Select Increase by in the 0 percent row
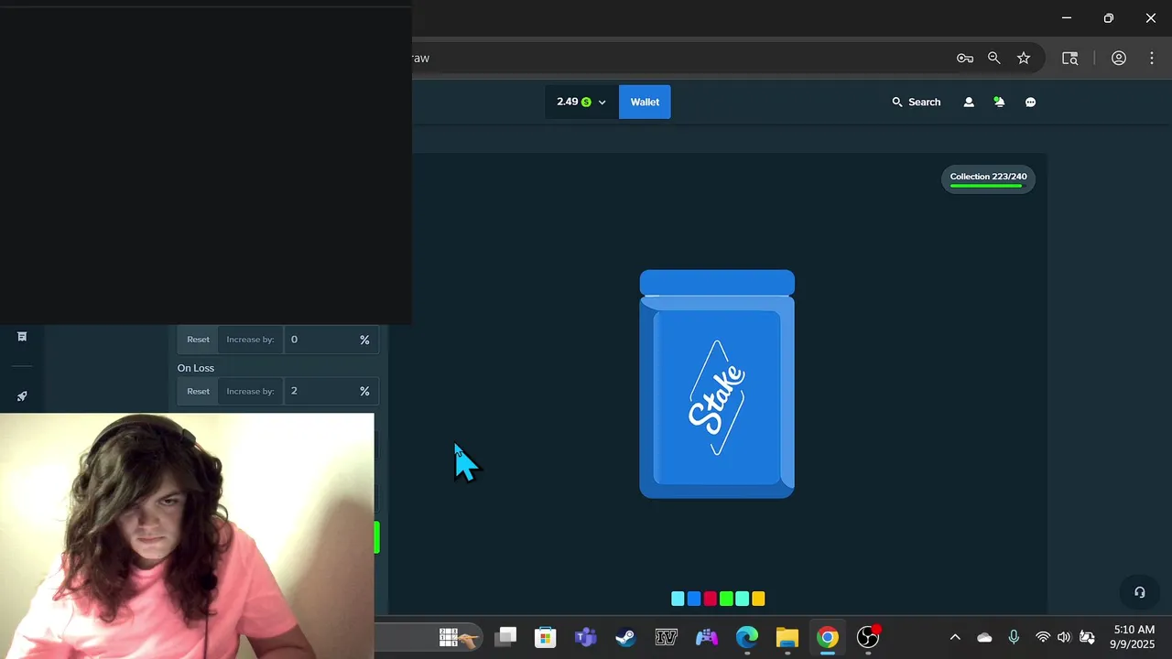The width and height of the screenshot is (1172, 659). click(x=250, y=340)
